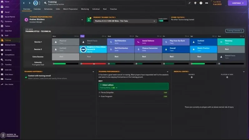Collapse the Training Performance panel
249x140 pixels.
pos(168,72)
